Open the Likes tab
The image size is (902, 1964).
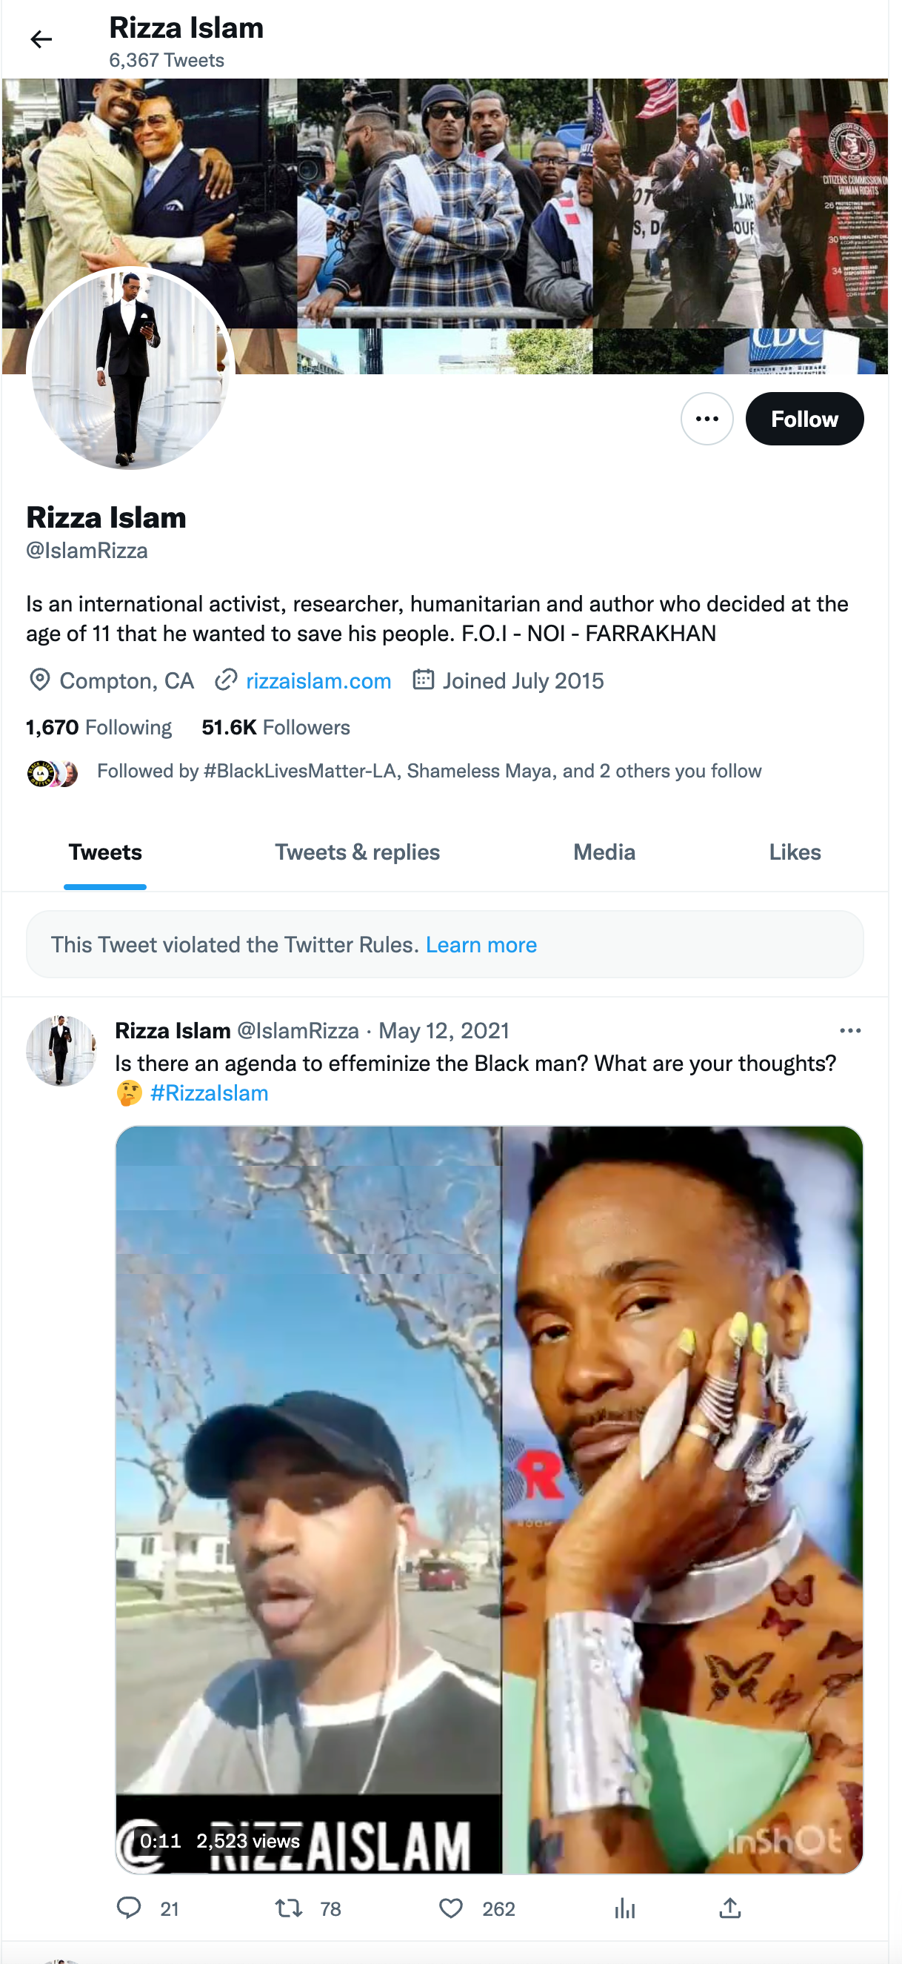pyautogui.click(x=795, y=852)
